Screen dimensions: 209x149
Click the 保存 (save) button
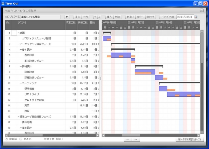click(77, 17)
